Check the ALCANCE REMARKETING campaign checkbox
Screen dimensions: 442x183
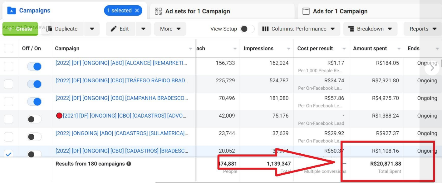[8, 66]
